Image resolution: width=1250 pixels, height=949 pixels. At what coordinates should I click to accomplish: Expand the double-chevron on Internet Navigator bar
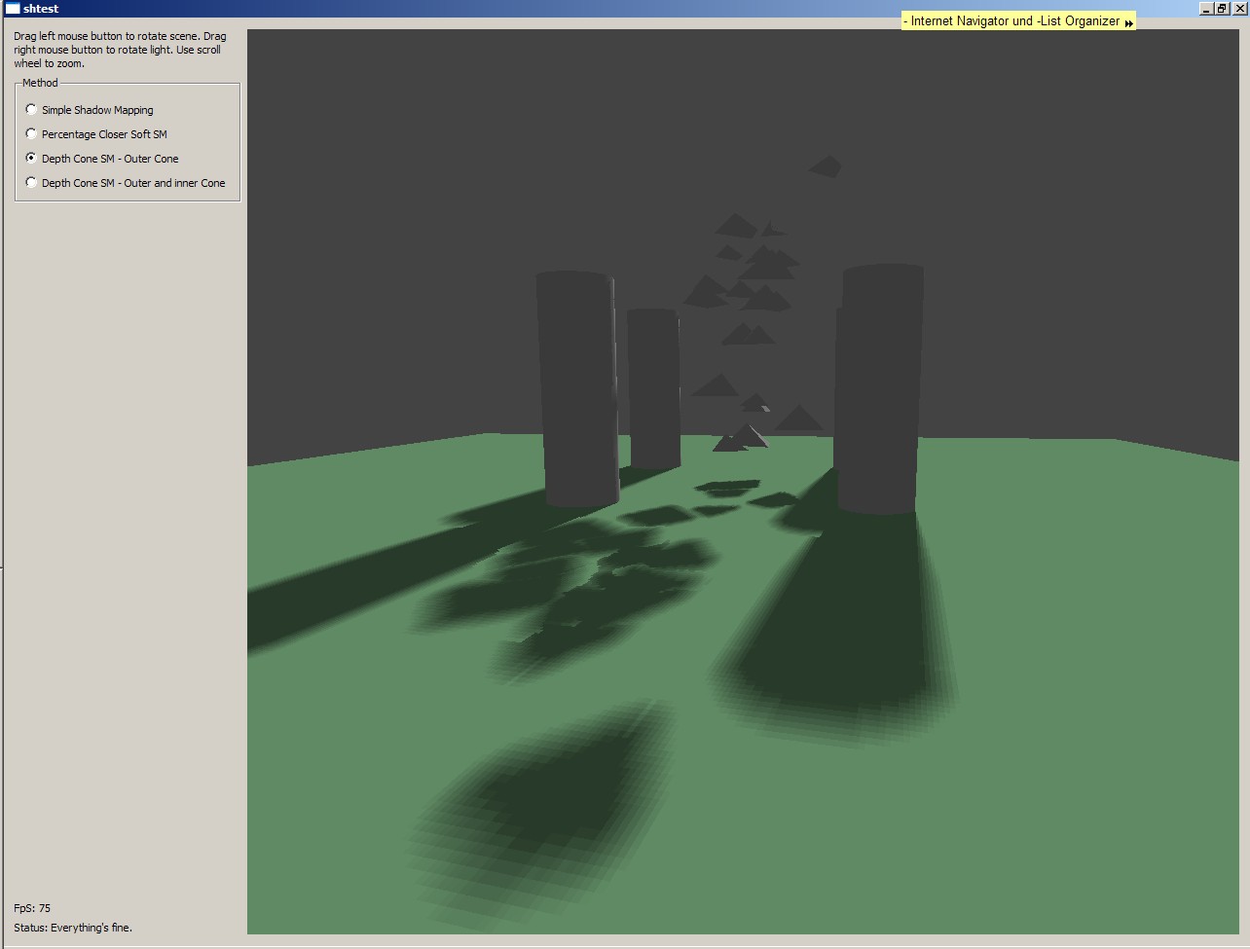[x=1128, y=22]
